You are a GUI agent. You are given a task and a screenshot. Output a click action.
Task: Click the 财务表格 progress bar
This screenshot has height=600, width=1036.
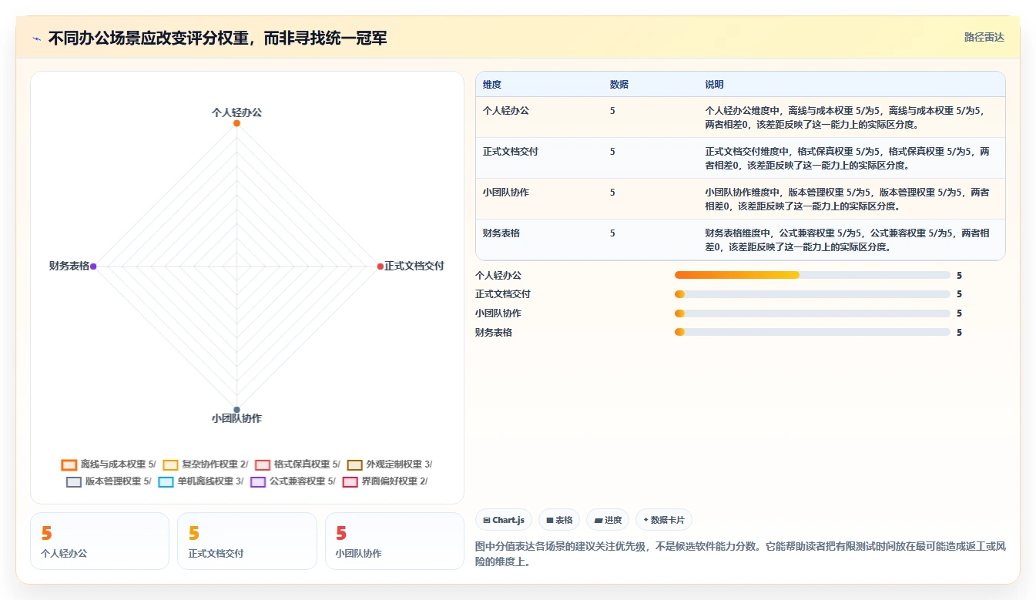click(813, 332)
